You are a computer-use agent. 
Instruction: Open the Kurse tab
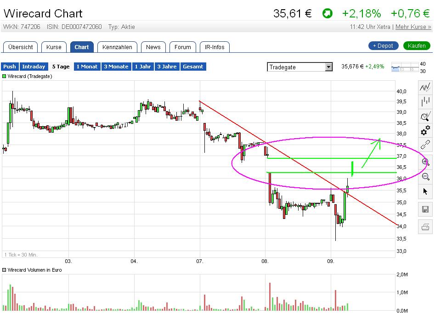click(54, 47)
